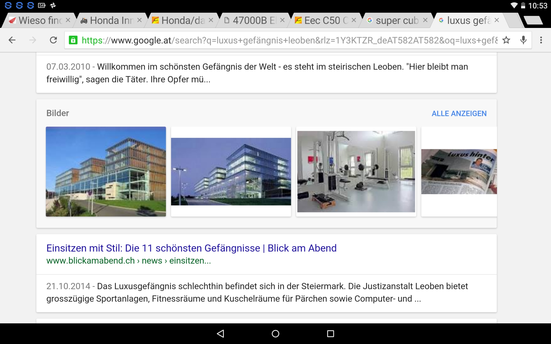Open 'Einsitzen mit Stil' search result
This screenshot has height=344, width=551.
tap(191, 248)
